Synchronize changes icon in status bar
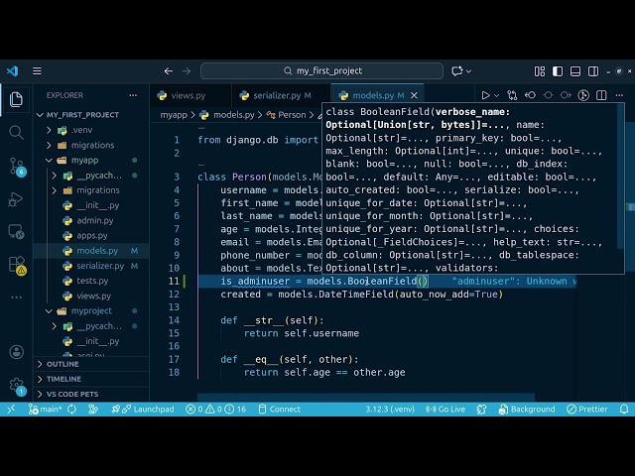 [72, 410]
